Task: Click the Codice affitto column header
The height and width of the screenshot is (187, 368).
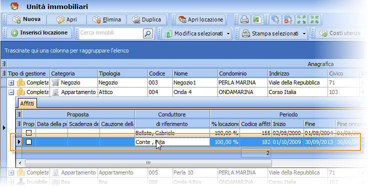Action: [x=256, y=123]
